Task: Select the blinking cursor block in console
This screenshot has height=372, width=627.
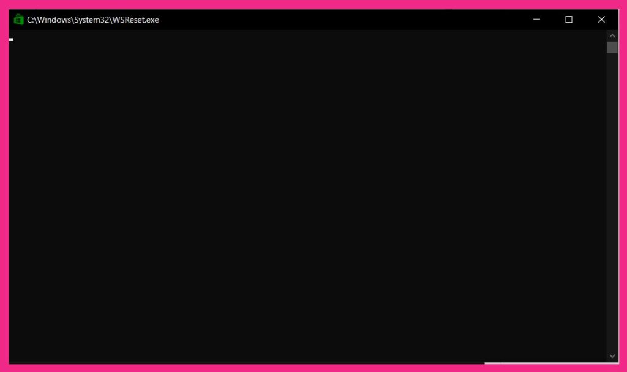Action: pos(10,39)
